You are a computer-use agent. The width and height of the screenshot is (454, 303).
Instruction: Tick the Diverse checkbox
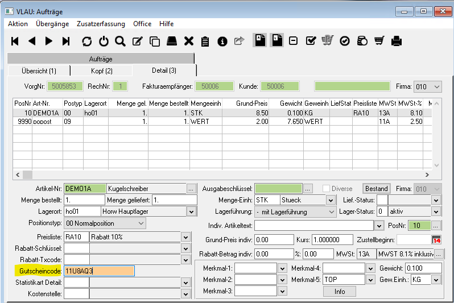327,189
